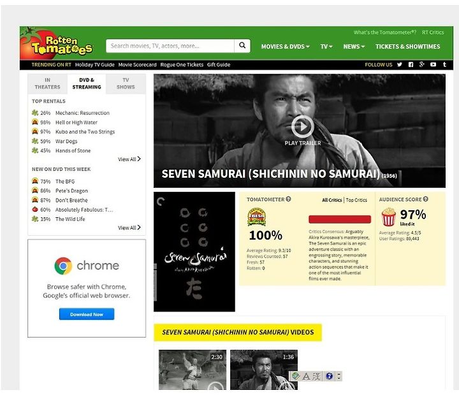
Task: Click the globe icon in language toolbar
Action: point(295,376)
